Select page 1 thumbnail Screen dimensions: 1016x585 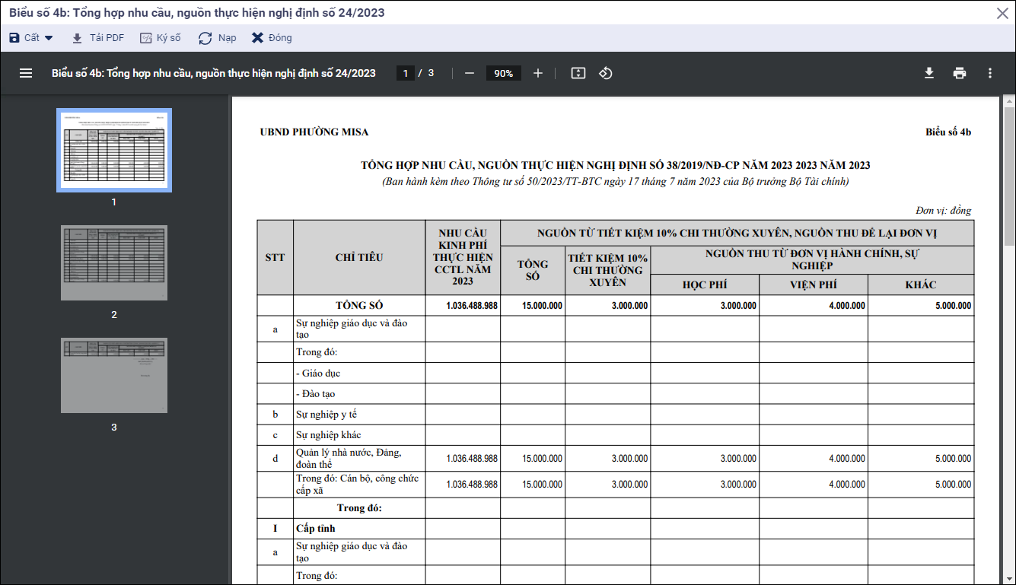[114, 150]
